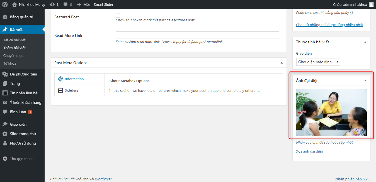
Task: Collapse the Thuộc tính bài viết panel
Action: coord(365,42)
